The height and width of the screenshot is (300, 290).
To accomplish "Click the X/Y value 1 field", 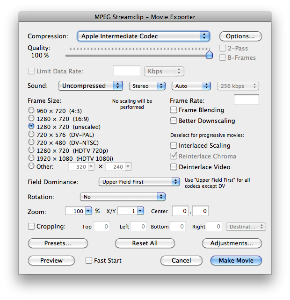I will [128, 211].
